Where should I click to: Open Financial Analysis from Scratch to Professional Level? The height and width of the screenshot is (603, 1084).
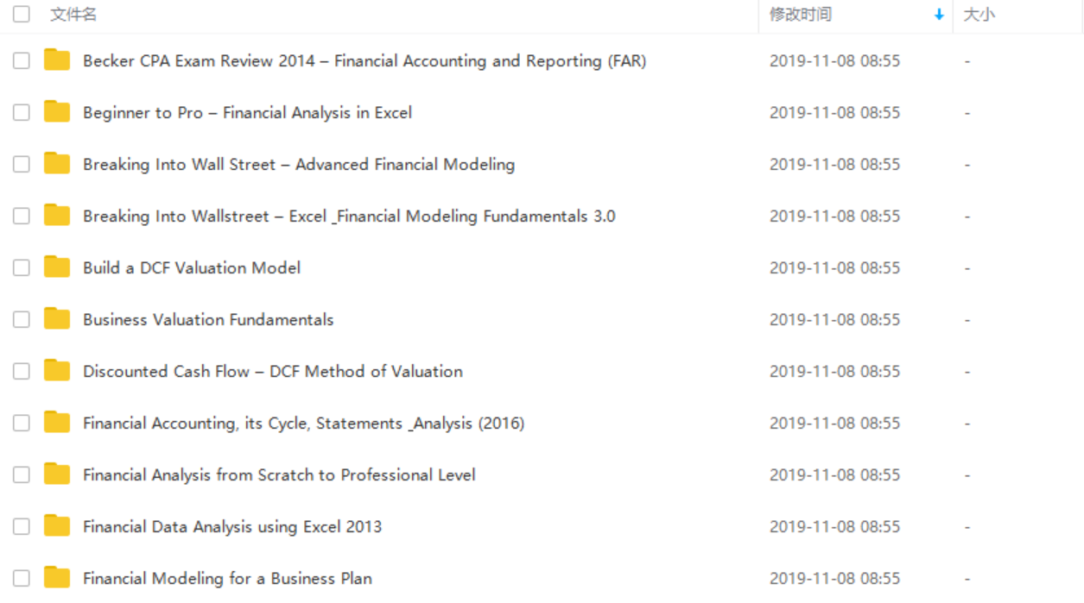(279, 474)
